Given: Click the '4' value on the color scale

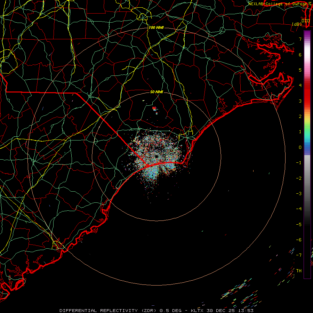Looking at the screenshot, I should 300,86.
